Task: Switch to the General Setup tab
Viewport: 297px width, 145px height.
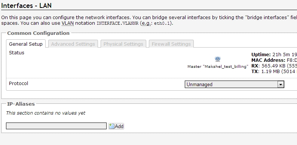Action: coord(26,44)
